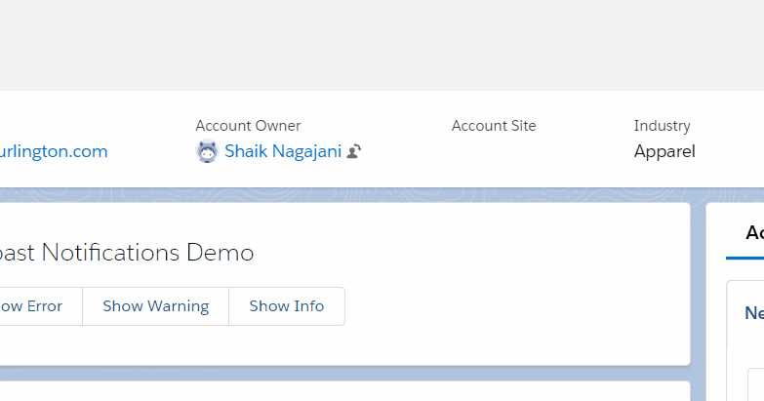764x401 pixels.
Task: Click the Account Owner avatar icon
Action: (x=207, y=152)
